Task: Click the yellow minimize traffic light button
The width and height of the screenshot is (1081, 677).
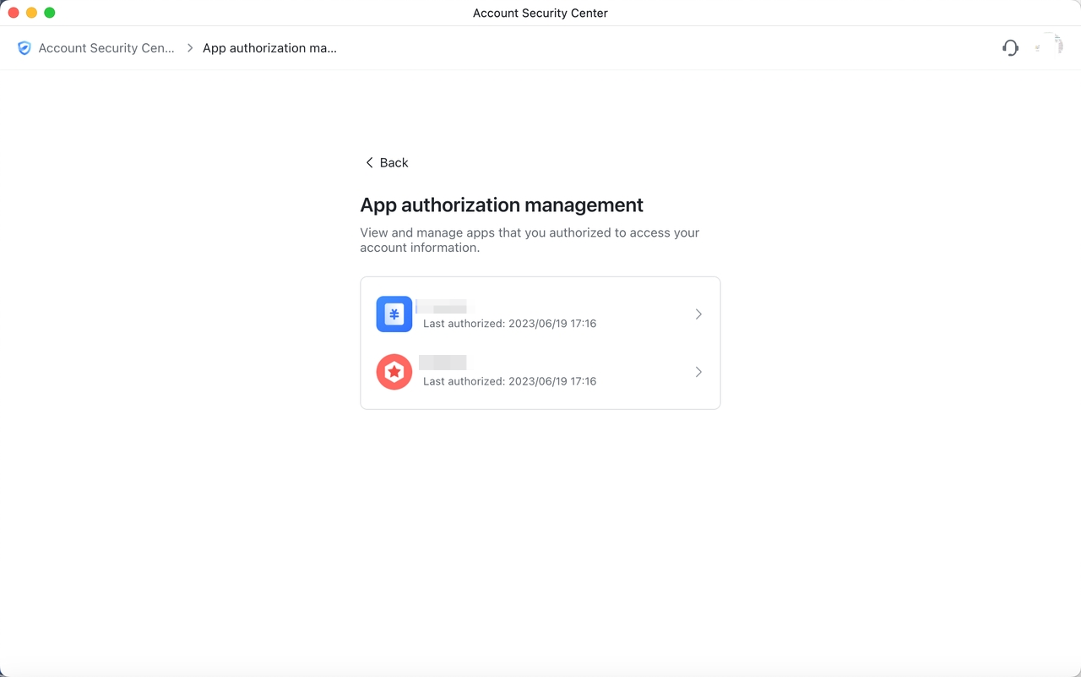Action: coord(31,13)
